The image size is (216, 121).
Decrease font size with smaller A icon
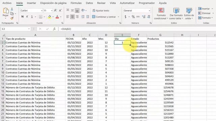[60, 10]
